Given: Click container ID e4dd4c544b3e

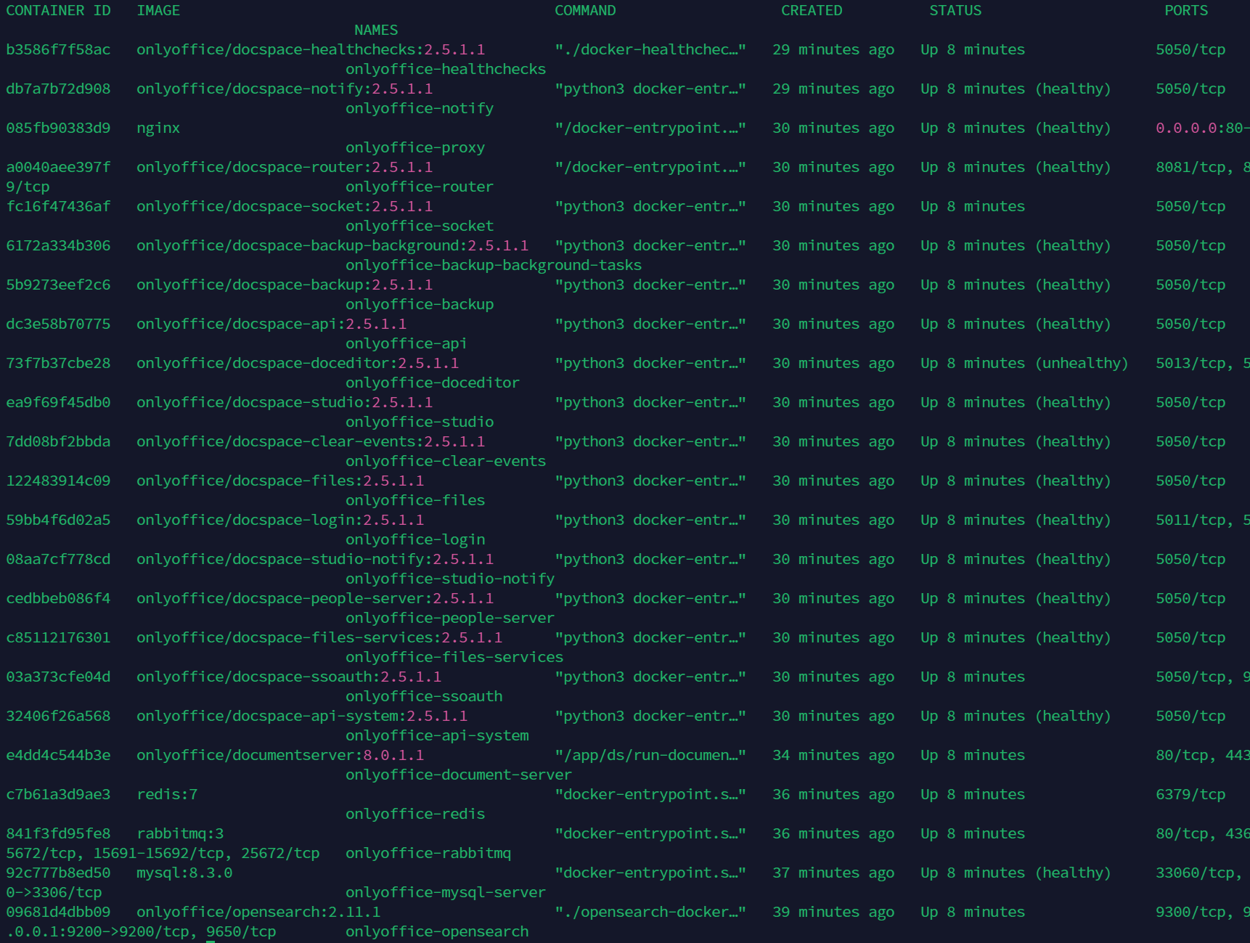Looking at the screenshot, I should (x=58, y=755).
